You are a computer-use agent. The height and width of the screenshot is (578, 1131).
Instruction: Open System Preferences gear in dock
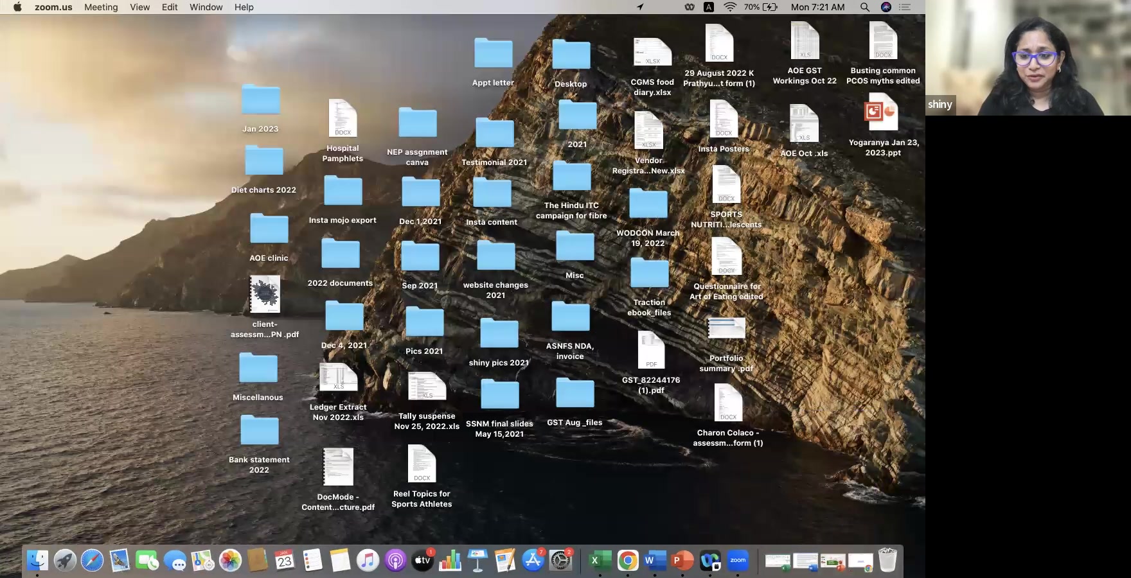click(x=560, y=561)
